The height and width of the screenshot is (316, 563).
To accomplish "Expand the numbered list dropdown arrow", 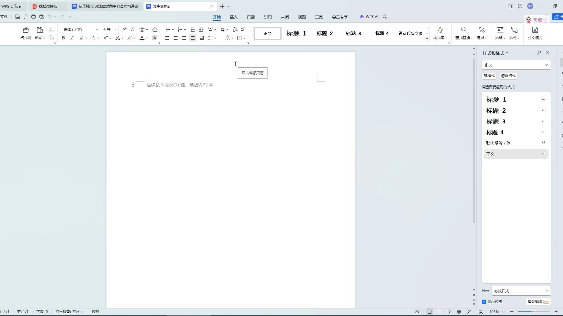I will 185,30.
